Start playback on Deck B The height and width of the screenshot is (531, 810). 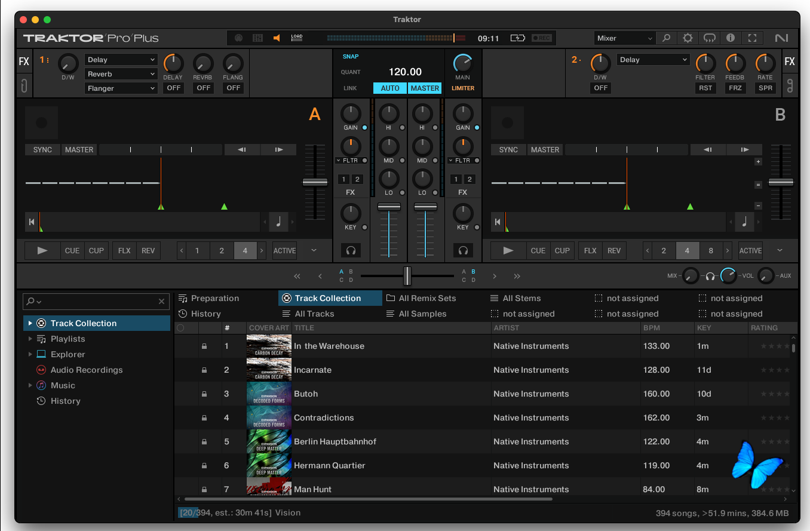[x=508, y=251]
